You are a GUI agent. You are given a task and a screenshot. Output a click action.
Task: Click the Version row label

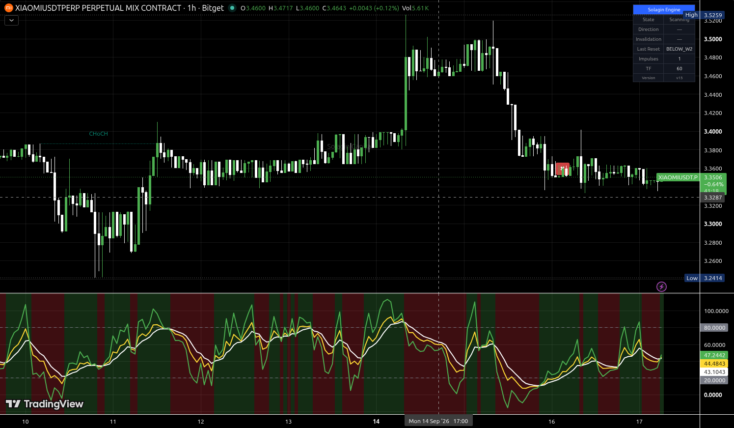(649, 78)
